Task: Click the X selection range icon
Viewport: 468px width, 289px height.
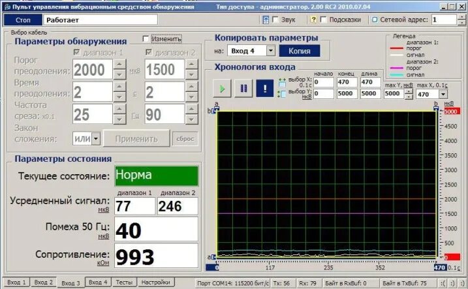Action: pyautogui.click(x=282, y=83)
